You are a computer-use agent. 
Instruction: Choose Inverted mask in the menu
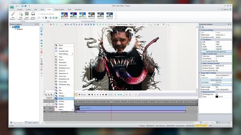click(64, 51)
